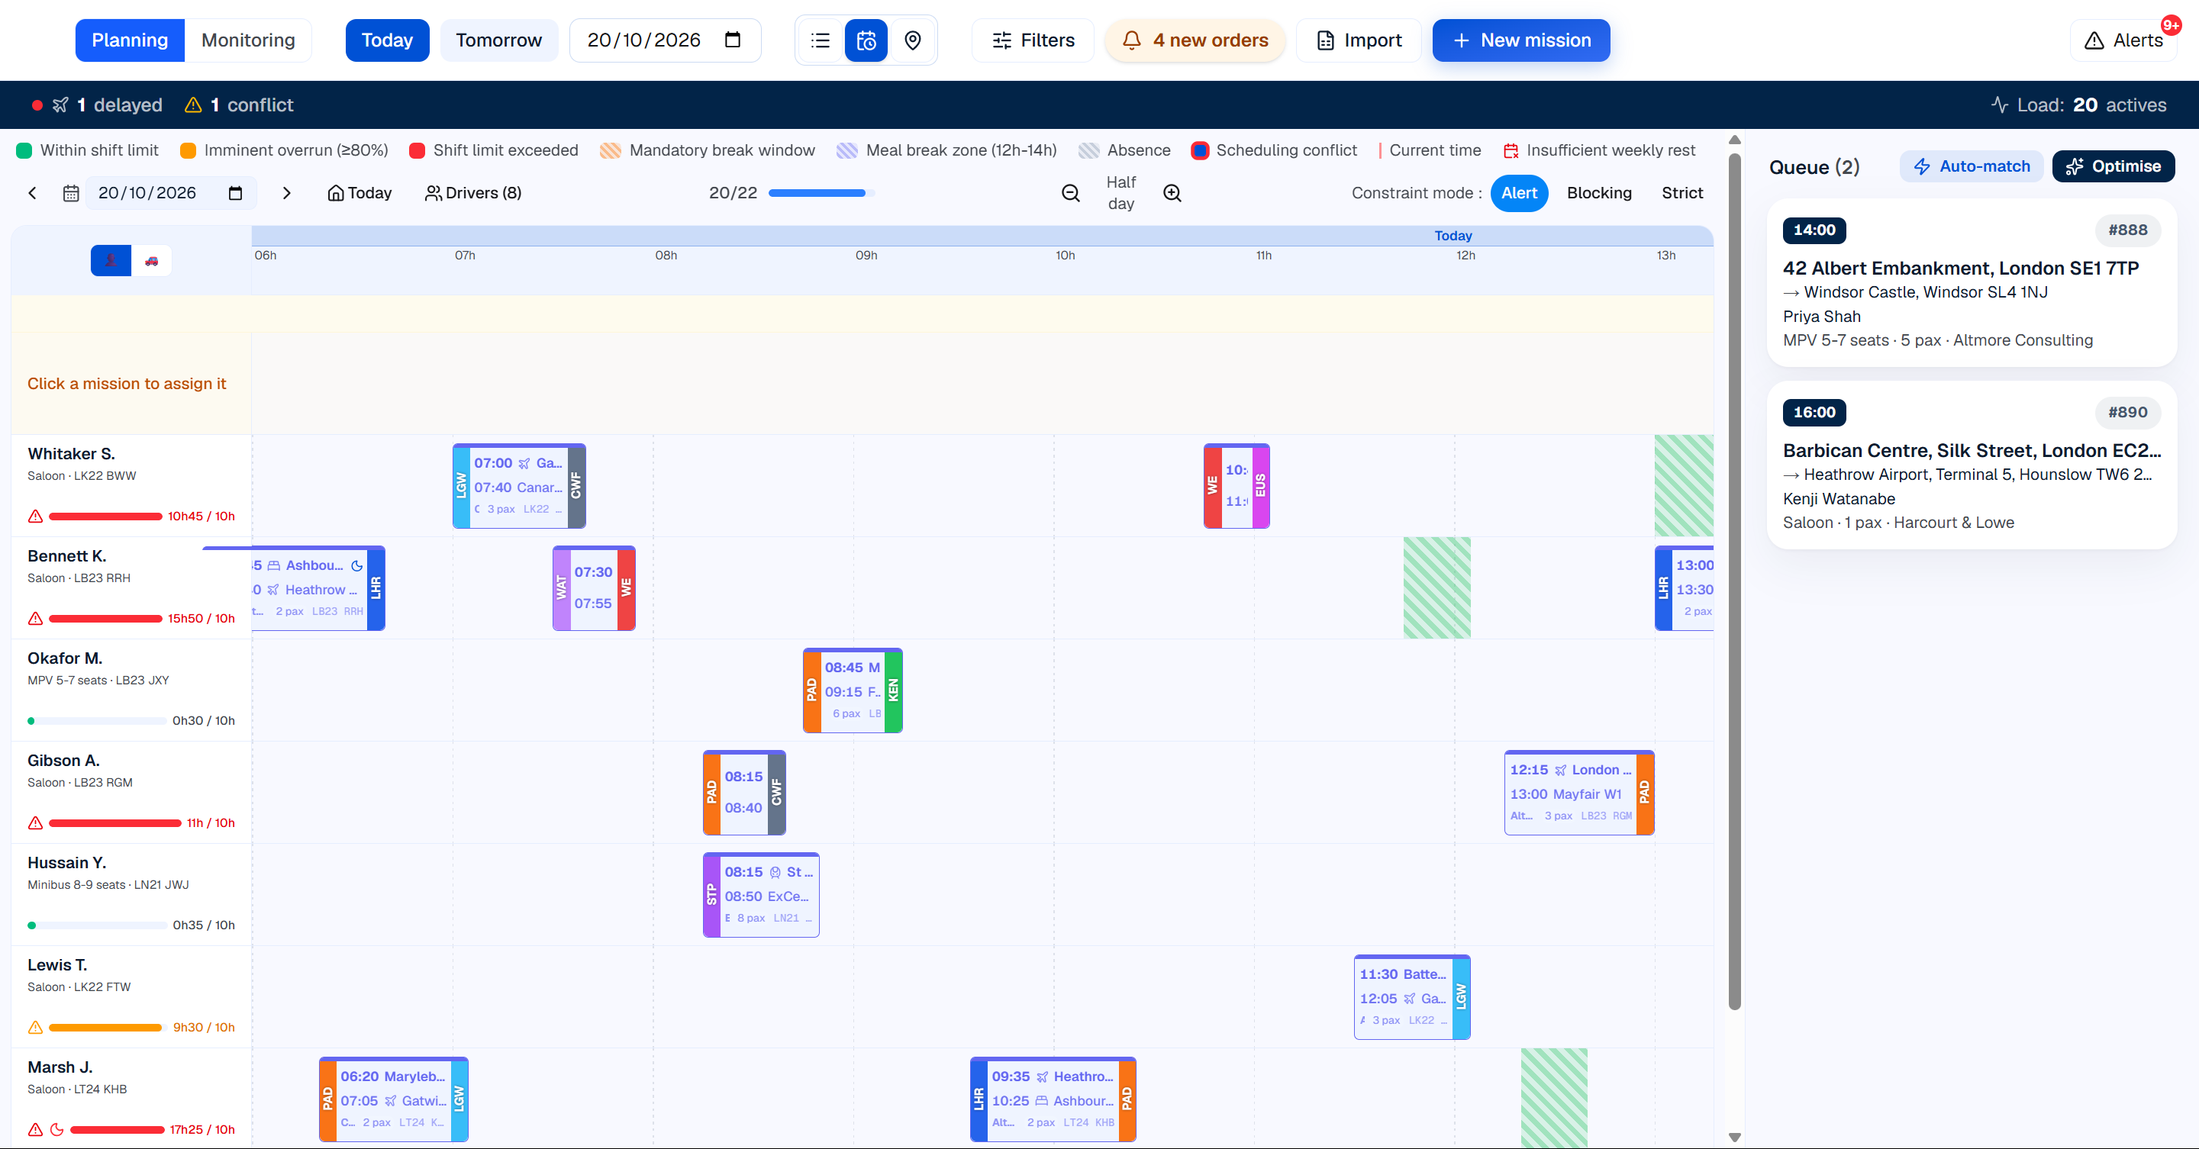
Task: Switch to the Planning tab
Action: [130, 40]
